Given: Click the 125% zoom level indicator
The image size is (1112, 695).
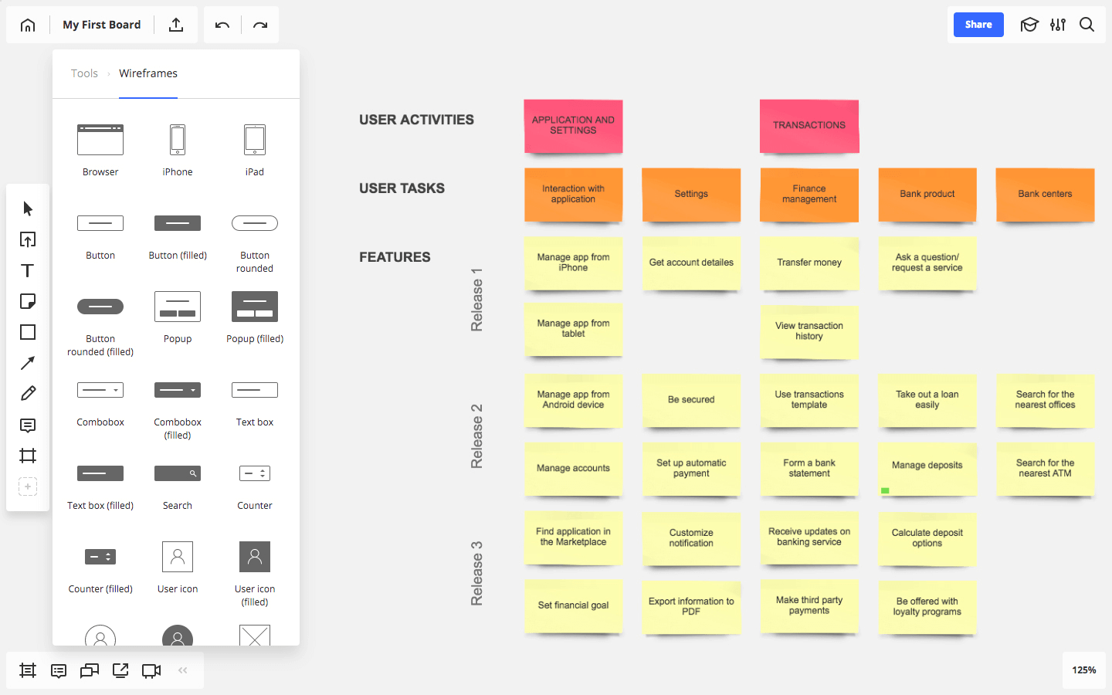Looking at the screenshot, I should [1084, 670].
